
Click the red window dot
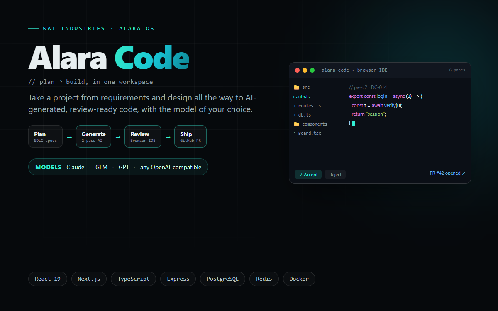click(297, 70)
